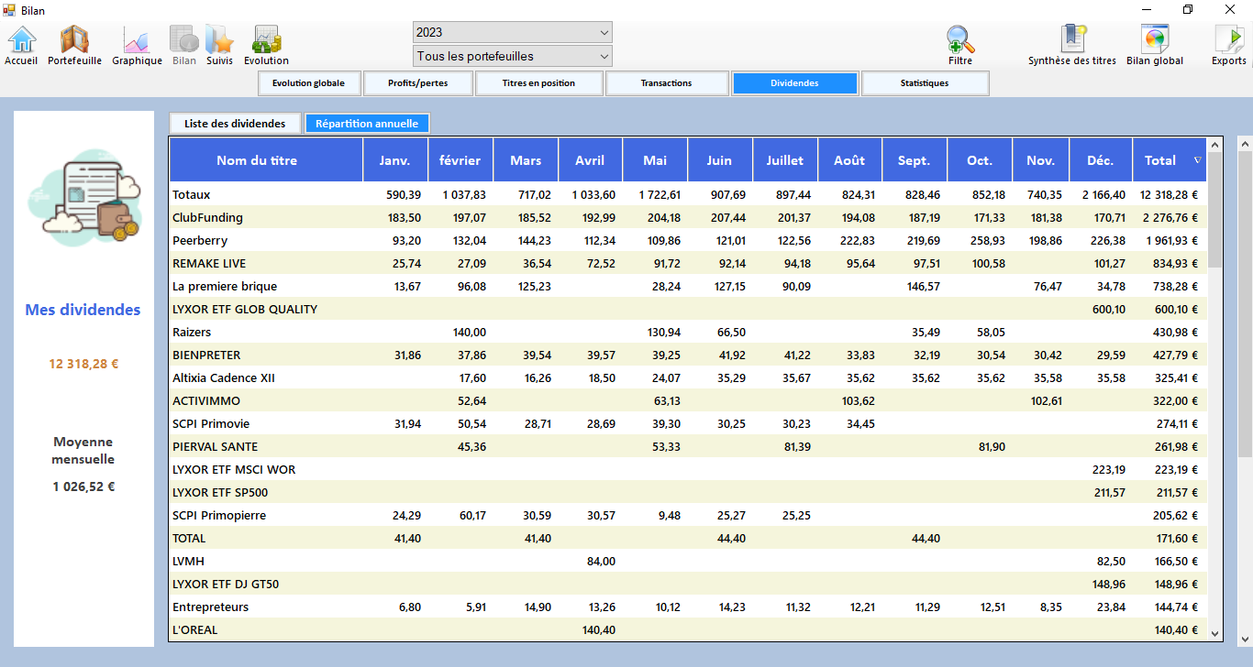This screenshot has height=667, width=1253.
Task: Open Liste des dividendes sub-tab
Action: click(236, 124)
